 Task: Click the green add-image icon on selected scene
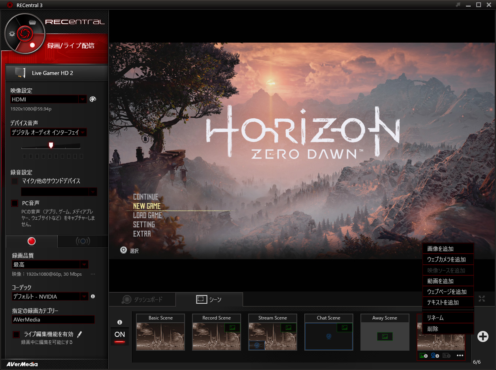[x=424, y=355]
